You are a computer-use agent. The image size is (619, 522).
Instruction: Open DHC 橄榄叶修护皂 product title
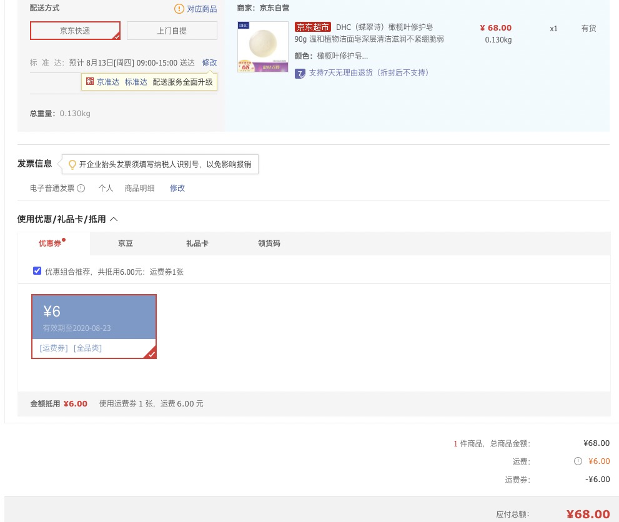click(369, 33)
